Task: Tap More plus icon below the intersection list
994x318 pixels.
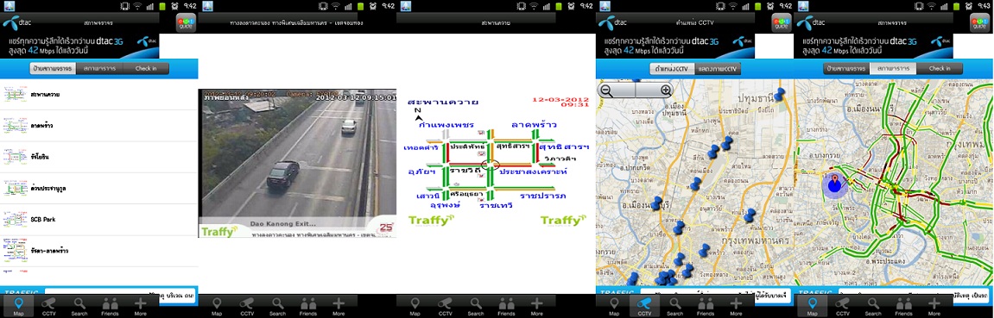Action: click(141, 305)
